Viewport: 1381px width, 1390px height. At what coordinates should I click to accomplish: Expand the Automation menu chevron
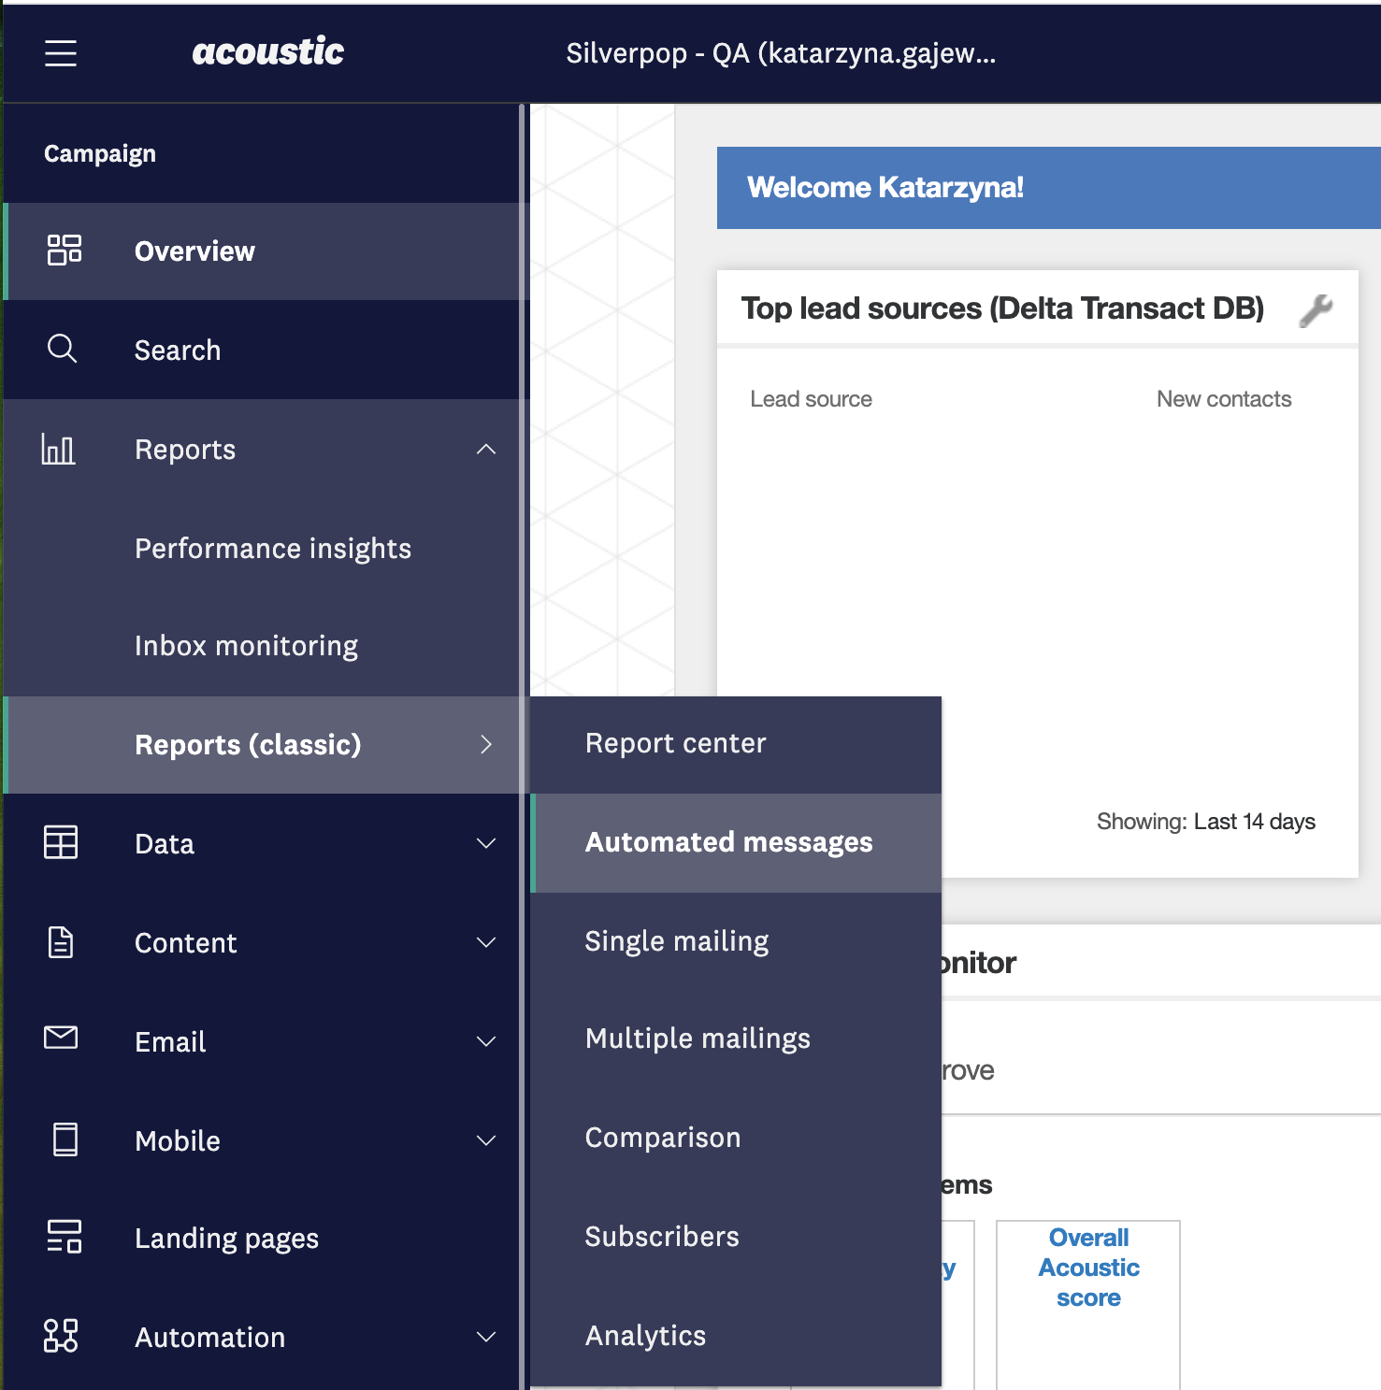coord(486,1337)
